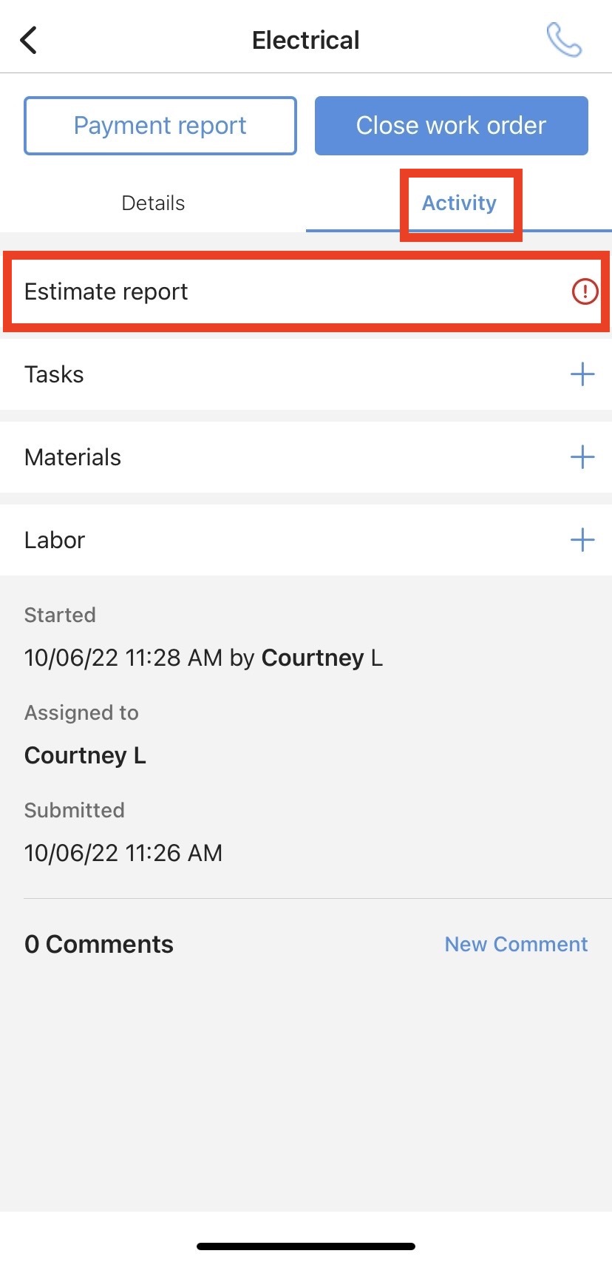
Task: Tap the home indicator bar
Action: pyautogui.click(x=306, y=1246)
